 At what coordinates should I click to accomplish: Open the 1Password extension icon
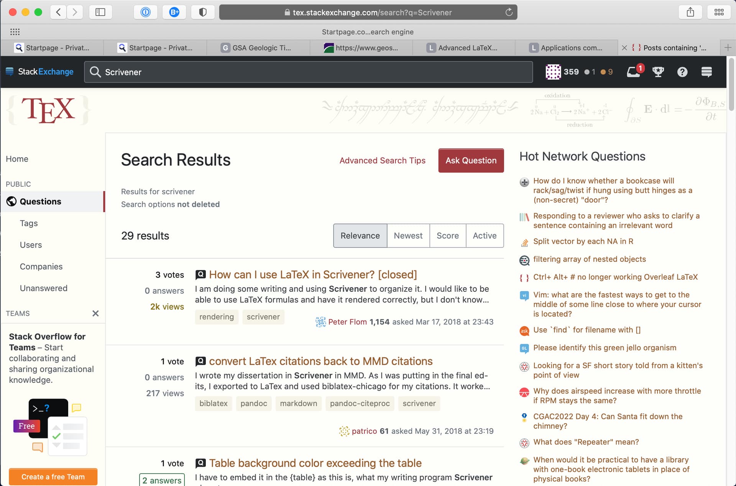(x=145, y=12)
